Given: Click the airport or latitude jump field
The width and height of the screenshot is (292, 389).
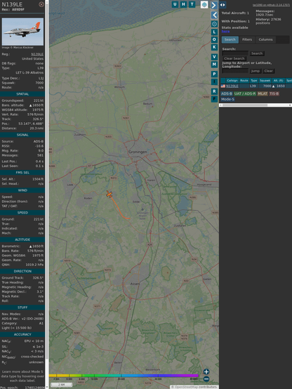Looking at the screenshot, I should click(235, 71).
